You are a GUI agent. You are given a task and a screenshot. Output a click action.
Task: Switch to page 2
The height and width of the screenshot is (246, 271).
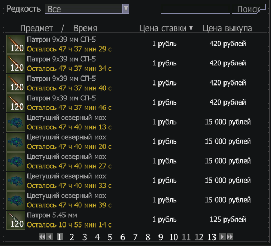72,237
